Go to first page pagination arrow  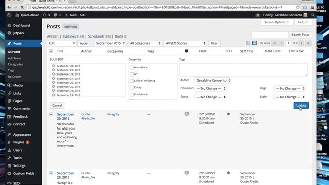[x=274, y=43]
